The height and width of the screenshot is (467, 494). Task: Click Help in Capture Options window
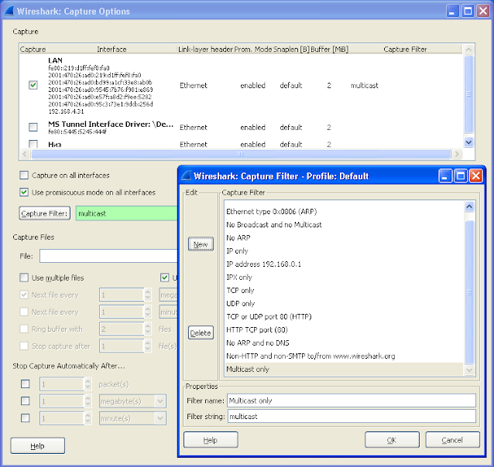(x=37, y=445)
